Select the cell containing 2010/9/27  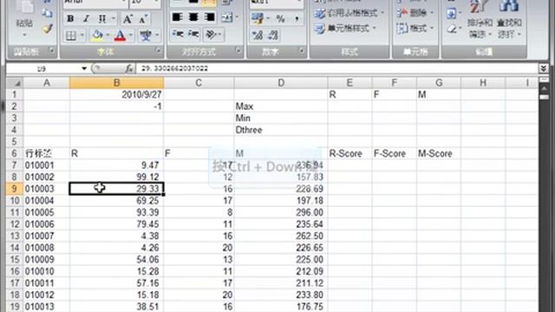point(116,94)
